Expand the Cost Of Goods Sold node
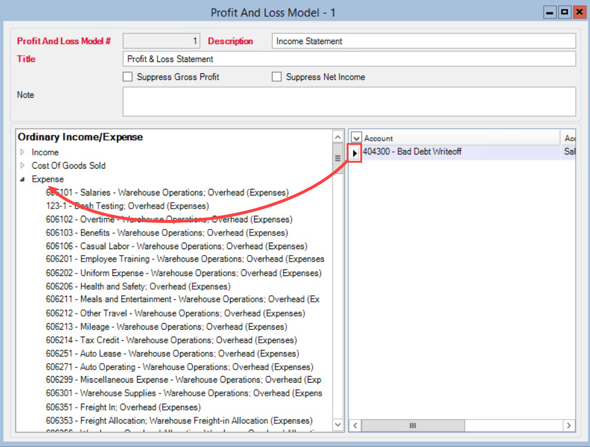This screenshot has width=590, height=447. click(x=23, y=166)
